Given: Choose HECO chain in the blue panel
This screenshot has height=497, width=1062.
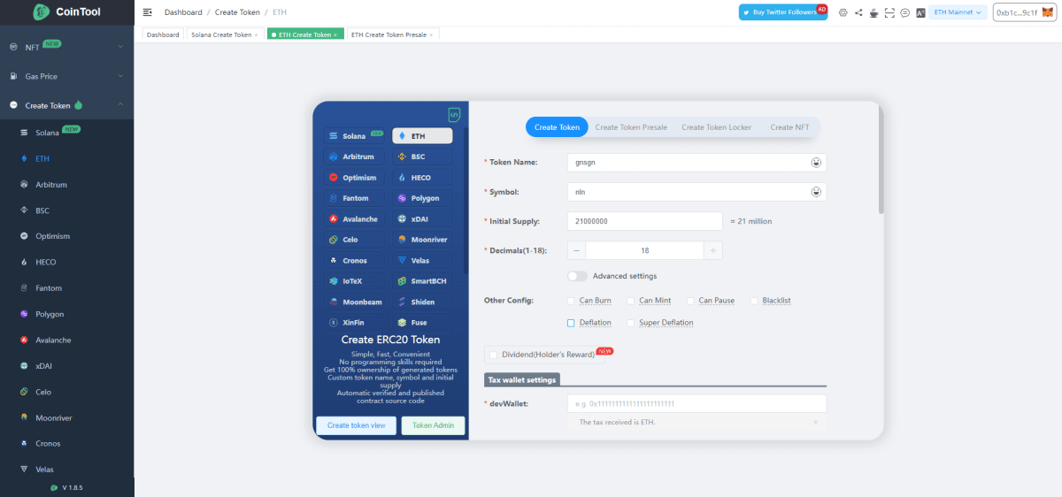Looking at the screenshot, I should coord(422,178).
